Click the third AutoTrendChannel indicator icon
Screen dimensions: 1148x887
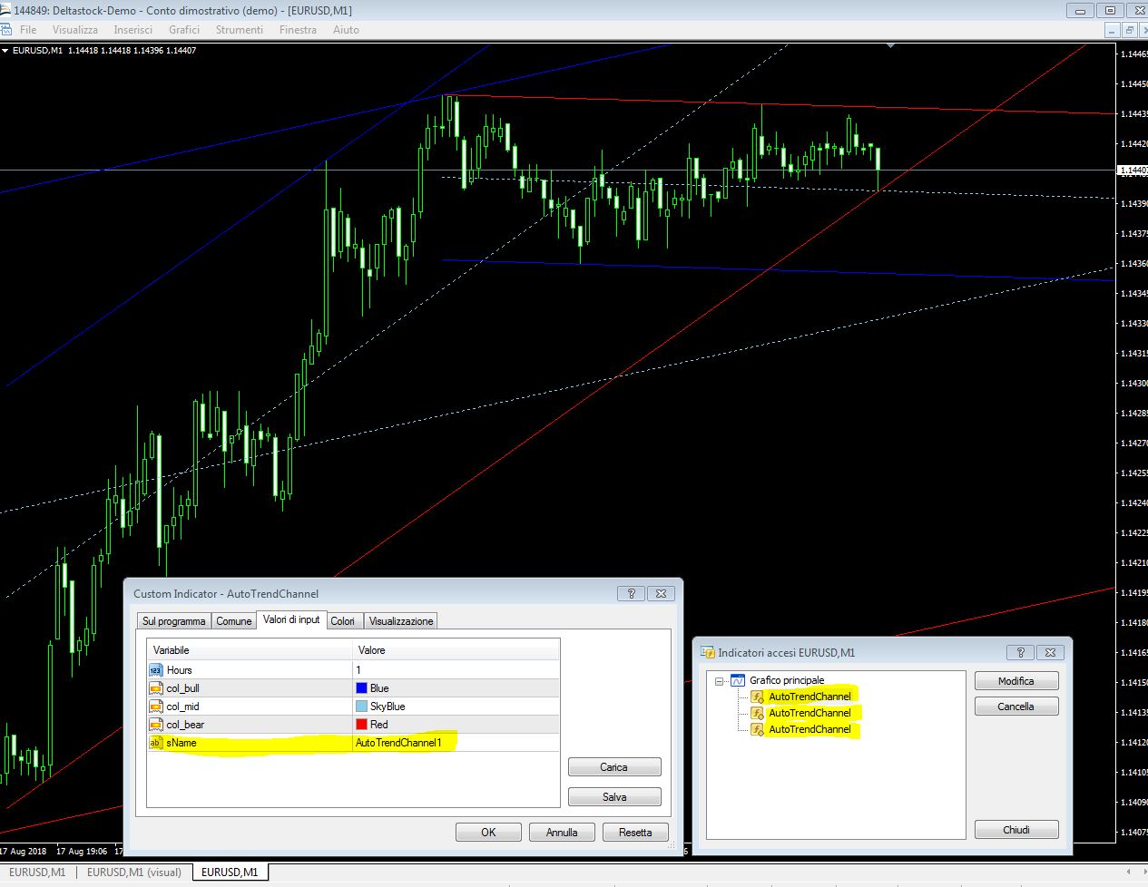[x=757, y=729]
